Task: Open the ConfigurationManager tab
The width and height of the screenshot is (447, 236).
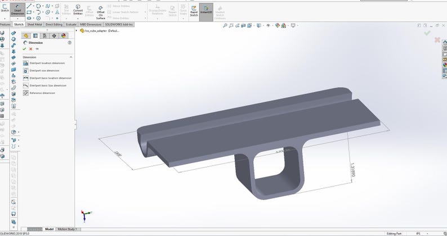Action: click(44, 35)
